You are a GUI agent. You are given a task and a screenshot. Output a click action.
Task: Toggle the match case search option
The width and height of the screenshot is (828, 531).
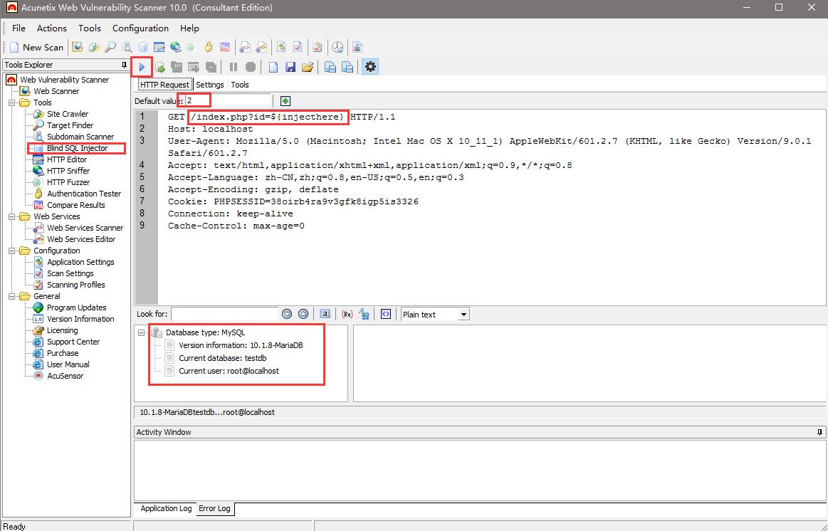(x=325, y=314)
